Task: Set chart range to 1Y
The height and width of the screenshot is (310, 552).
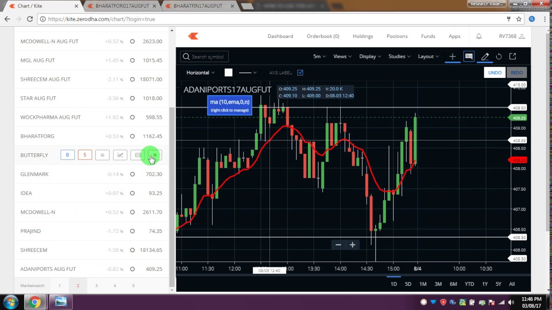Action: (485, 284)
